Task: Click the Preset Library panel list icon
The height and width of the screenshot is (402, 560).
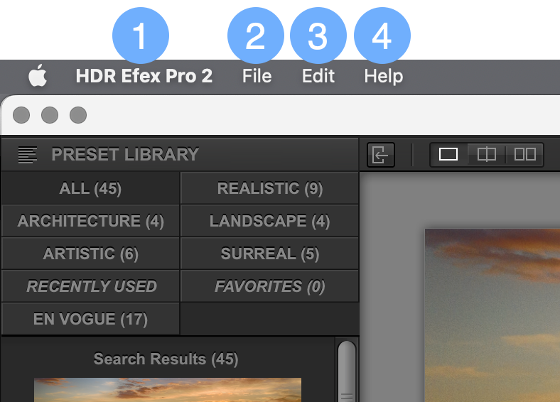Action: pos(28,155)
